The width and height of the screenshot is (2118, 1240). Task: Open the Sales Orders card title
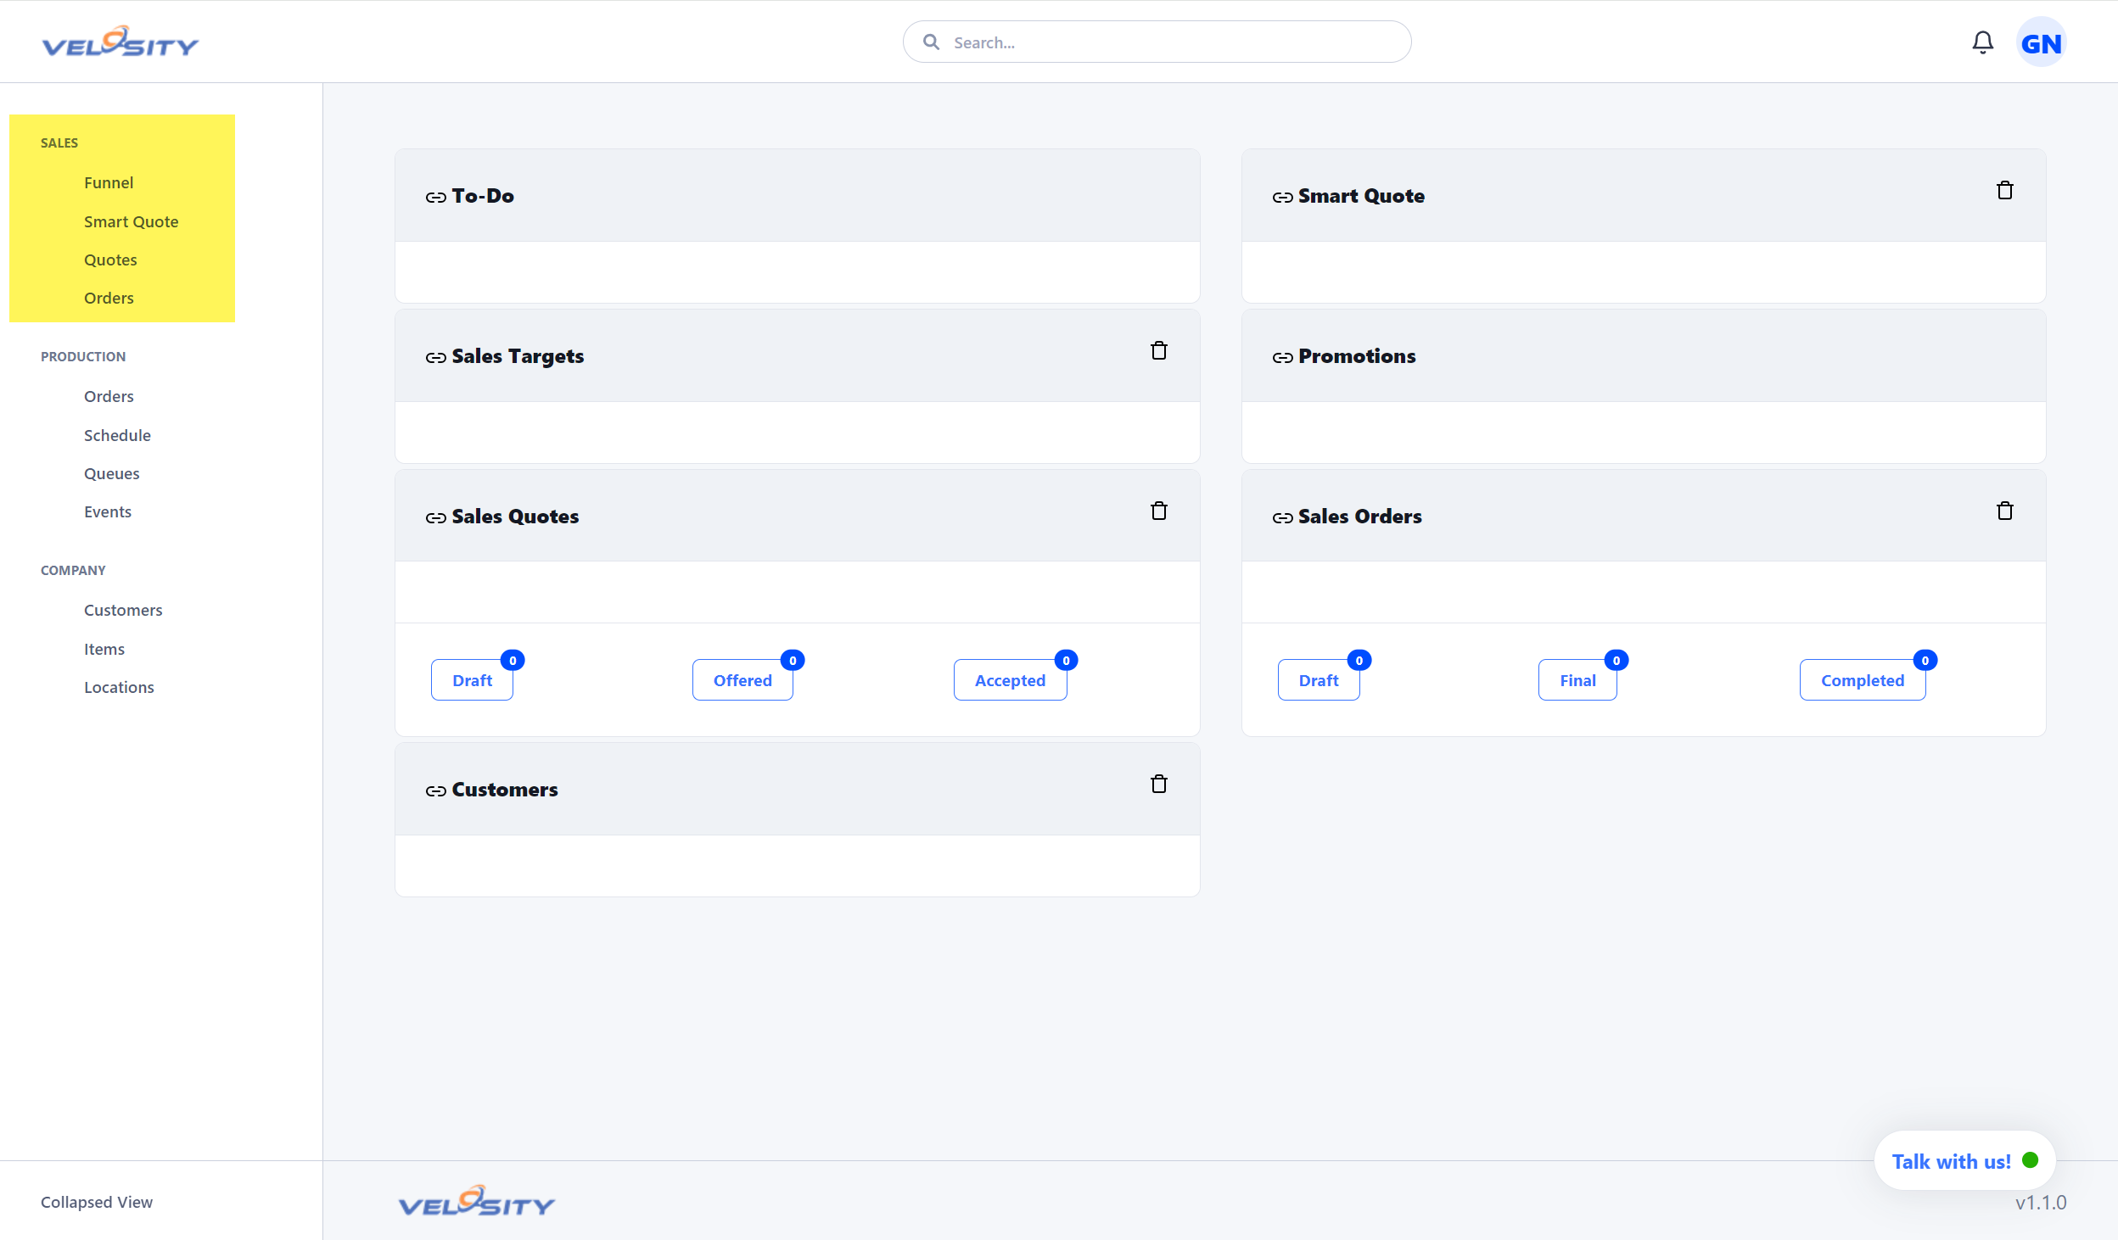(1359, 517)
